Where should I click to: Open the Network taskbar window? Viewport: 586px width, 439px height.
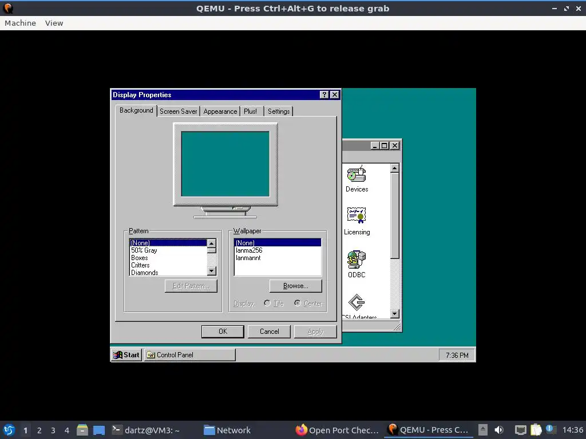(x=227, y=430)
